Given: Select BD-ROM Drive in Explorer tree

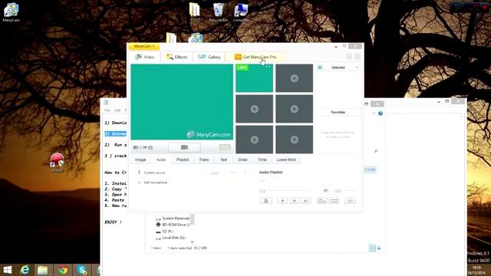Looking at the screenshot, I should 173,225.
